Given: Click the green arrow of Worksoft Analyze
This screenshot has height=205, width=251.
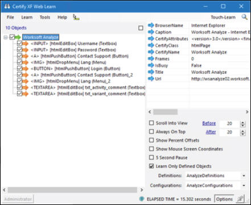Looking at the screenshot, I should pos(18,37).
